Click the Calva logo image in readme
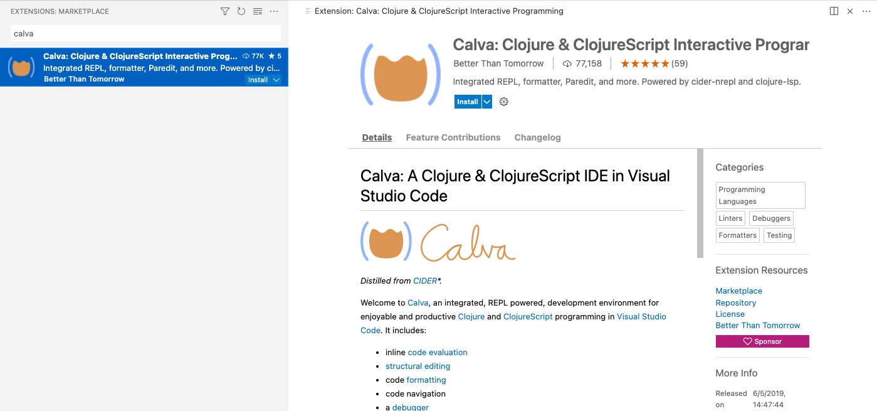 [x=438, y=242]
